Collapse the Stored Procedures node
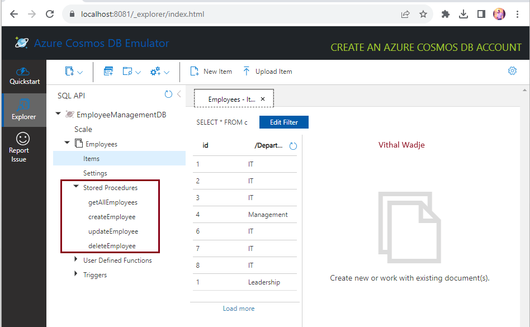 pyautogui.click(x=75, y=187)
